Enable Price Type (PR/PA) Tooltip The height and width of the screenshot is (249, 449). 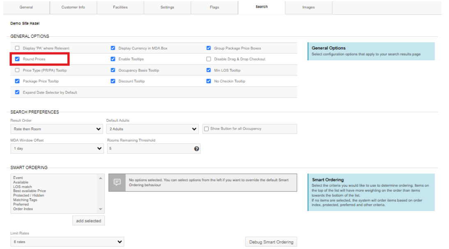tap(17, 70)
